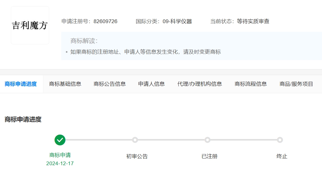Click the registration number 82609726
The width and height of the screenshot is (322, 176).
point(105,22)
